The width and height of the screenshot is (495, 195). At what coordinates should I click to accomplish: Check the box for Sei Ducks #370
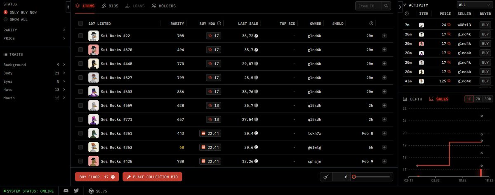click(x=80, y=50)
